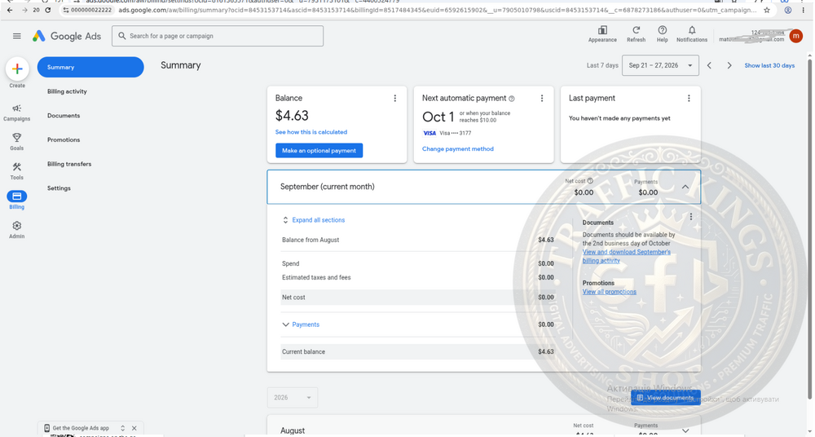
Task: Open the Help question mark icon
Action: pos(662,30)
